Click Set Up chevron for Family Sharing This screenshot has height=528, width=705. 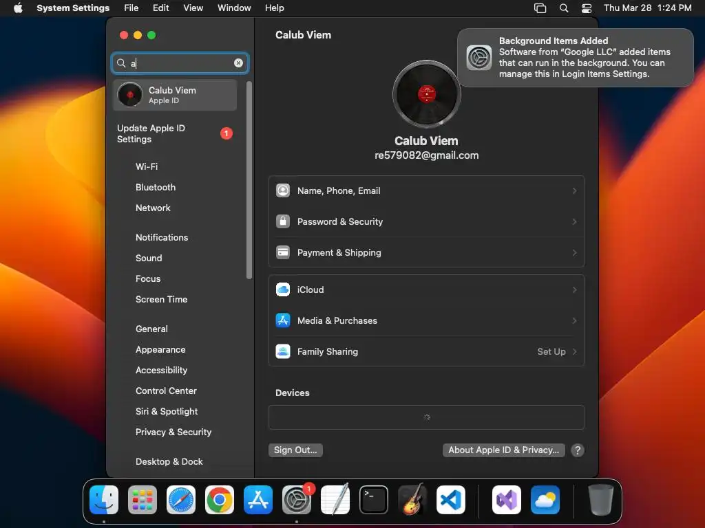574,351
